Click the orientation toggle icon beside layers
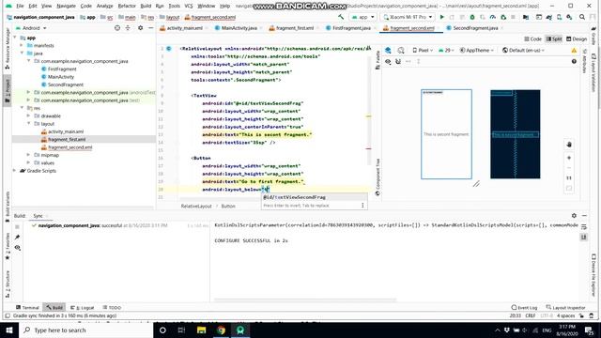The width and height of the screenshot is (601, 338). pos(401,50)
